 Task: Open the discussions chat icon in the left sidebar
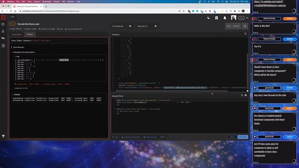(3, 38)
